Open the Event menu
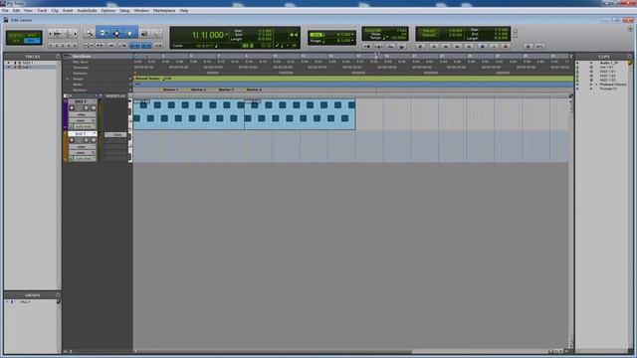 [68, 11]
